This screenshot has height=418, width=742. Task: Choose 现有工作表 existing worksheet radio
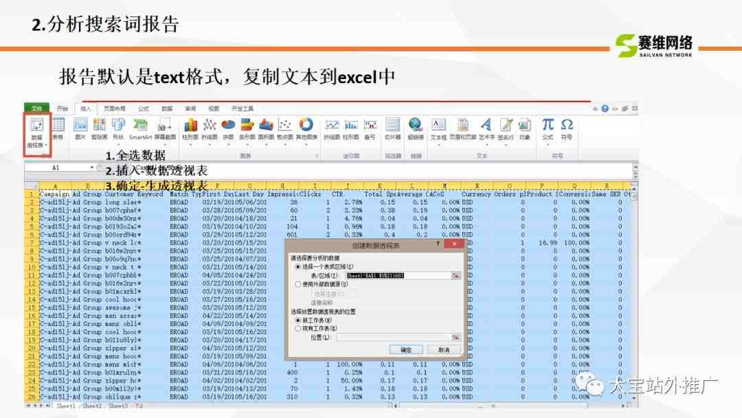click(x=298, y=328)
